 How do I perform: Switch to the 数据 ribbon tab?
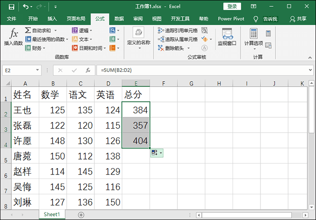[x=119, y=19]
